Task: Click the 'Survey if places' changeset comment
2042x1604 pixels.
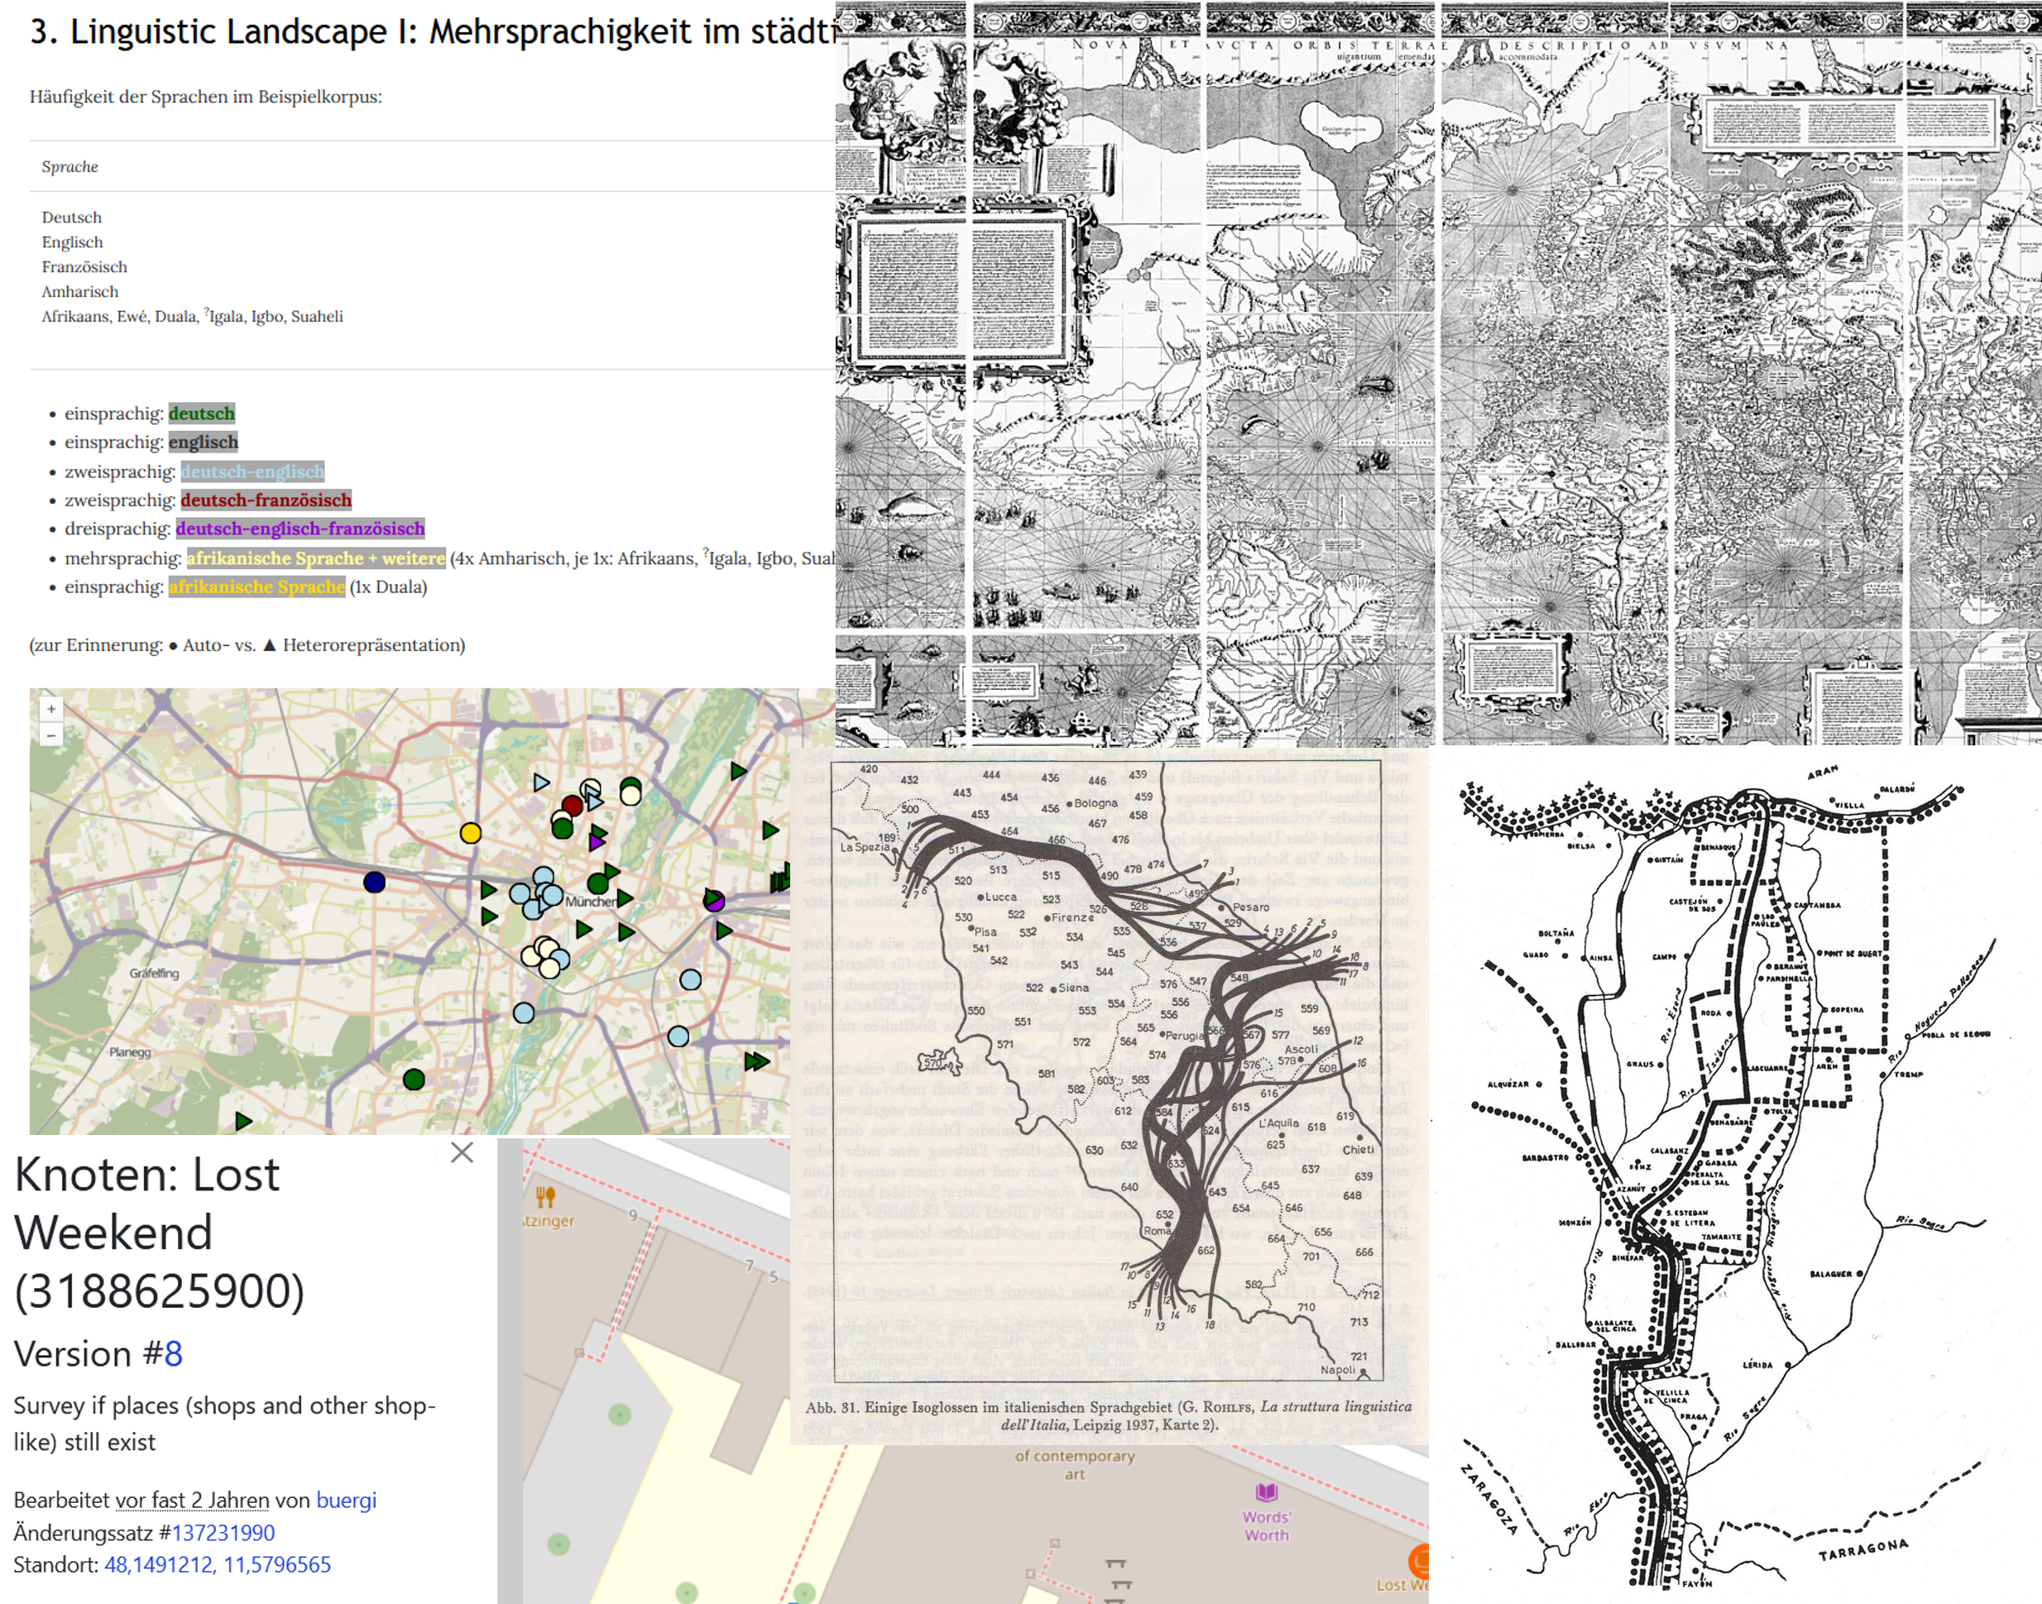Action: click(224, 1423)
